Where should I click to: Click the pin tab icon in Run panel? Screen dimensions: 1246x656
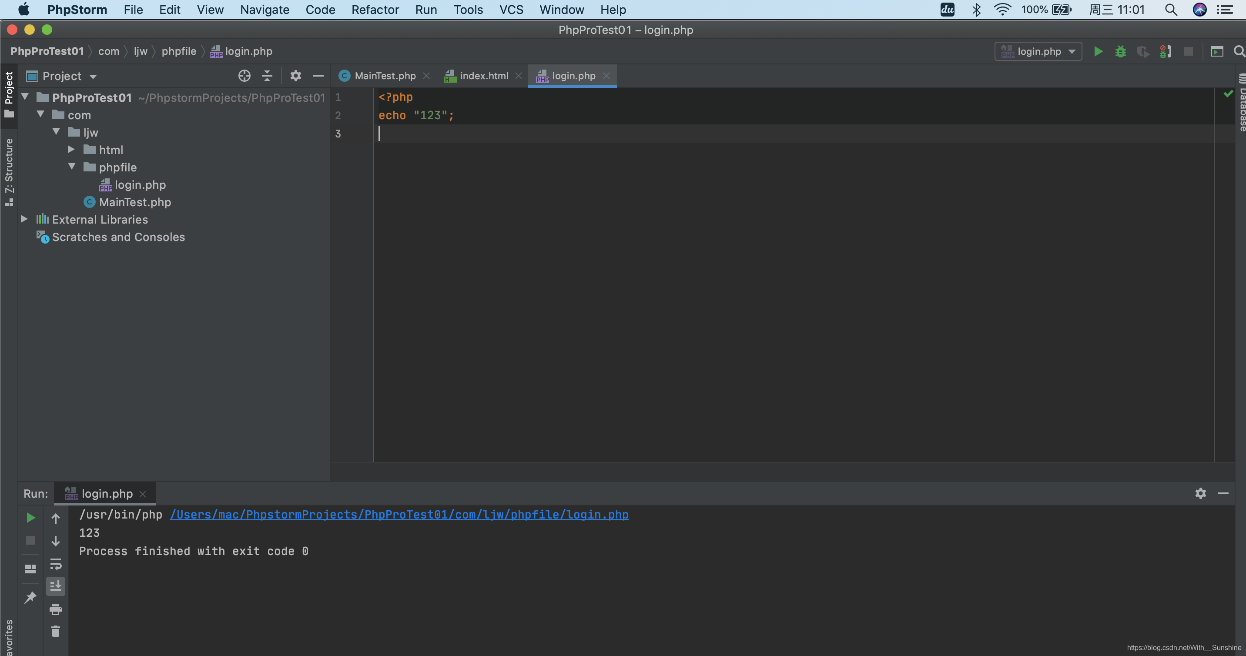tap(30, 597)
